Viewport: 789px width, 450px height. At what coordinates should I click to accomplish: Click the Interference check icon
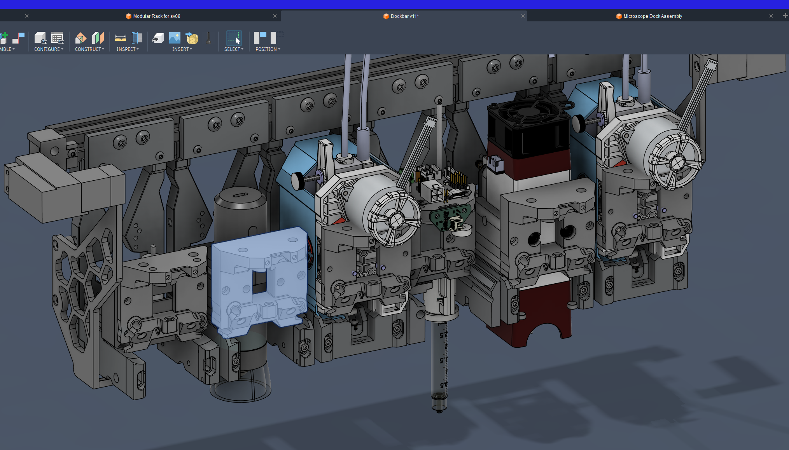[137, 38]
